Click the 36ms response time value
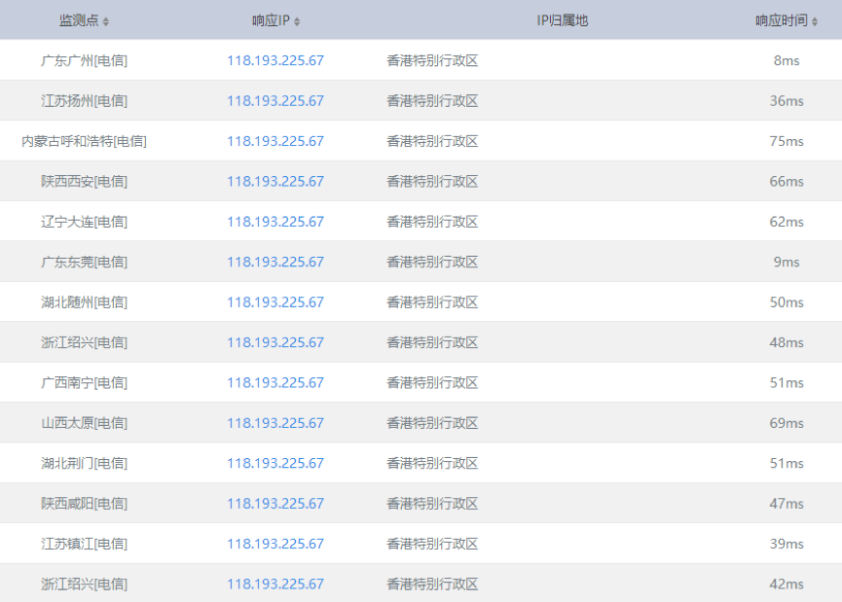Viewport: 842px width, 602px height. click(x=787, y=101)
